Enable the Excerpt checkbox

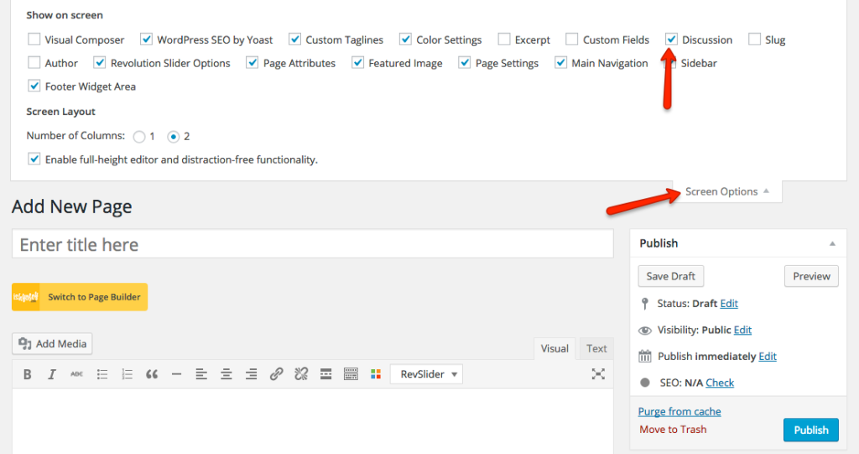point(504,39)
